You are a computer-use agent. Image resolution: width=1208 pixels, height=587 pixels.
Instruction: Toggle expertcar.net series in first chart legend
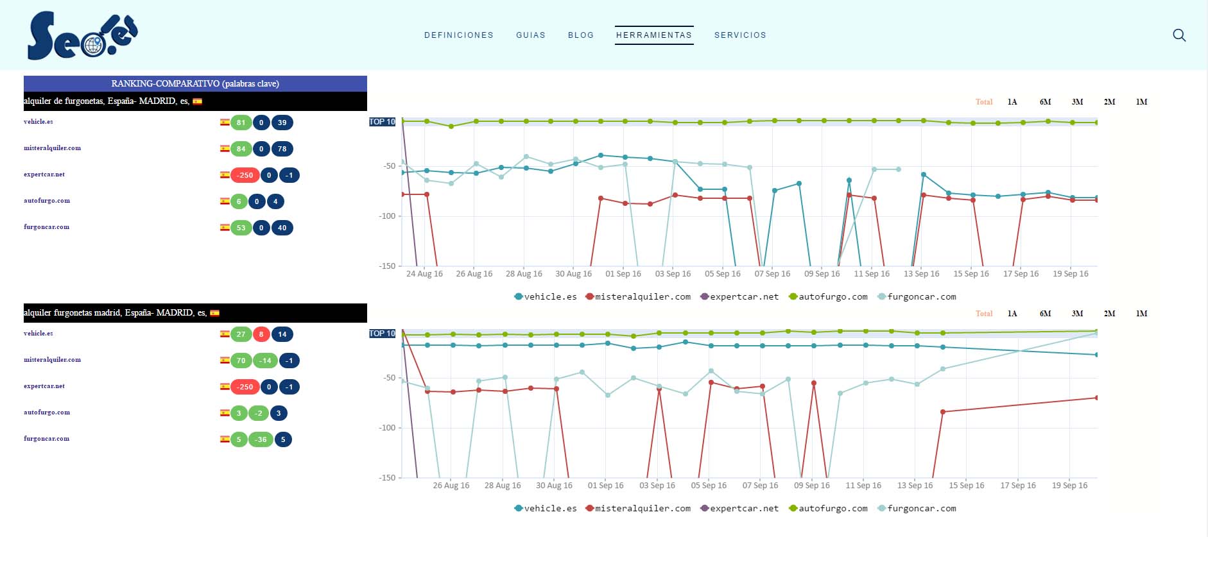[739, 296]
